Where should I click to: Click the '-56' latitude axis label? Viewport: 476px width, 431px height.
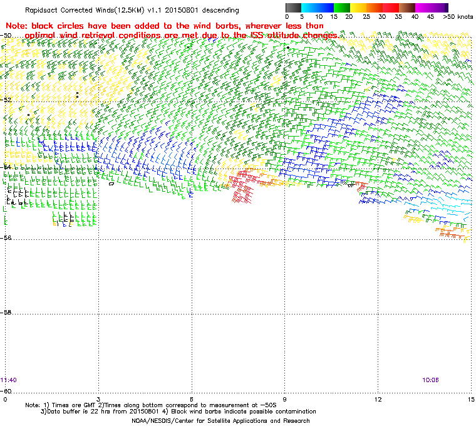coord(6,238)
